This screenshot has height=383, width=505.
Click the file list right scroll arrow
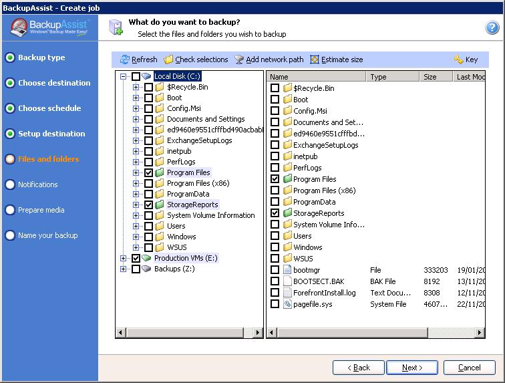pos(480,332)
